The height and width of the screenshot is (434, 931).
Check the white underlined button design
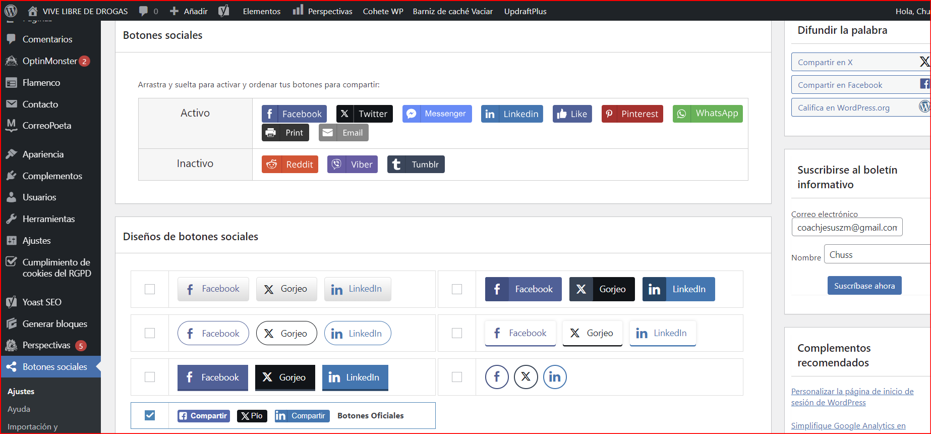(x=457, y=333)
